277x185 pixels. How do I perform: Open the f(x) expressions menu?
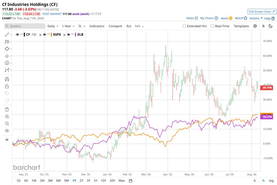[x=129, y=26]
